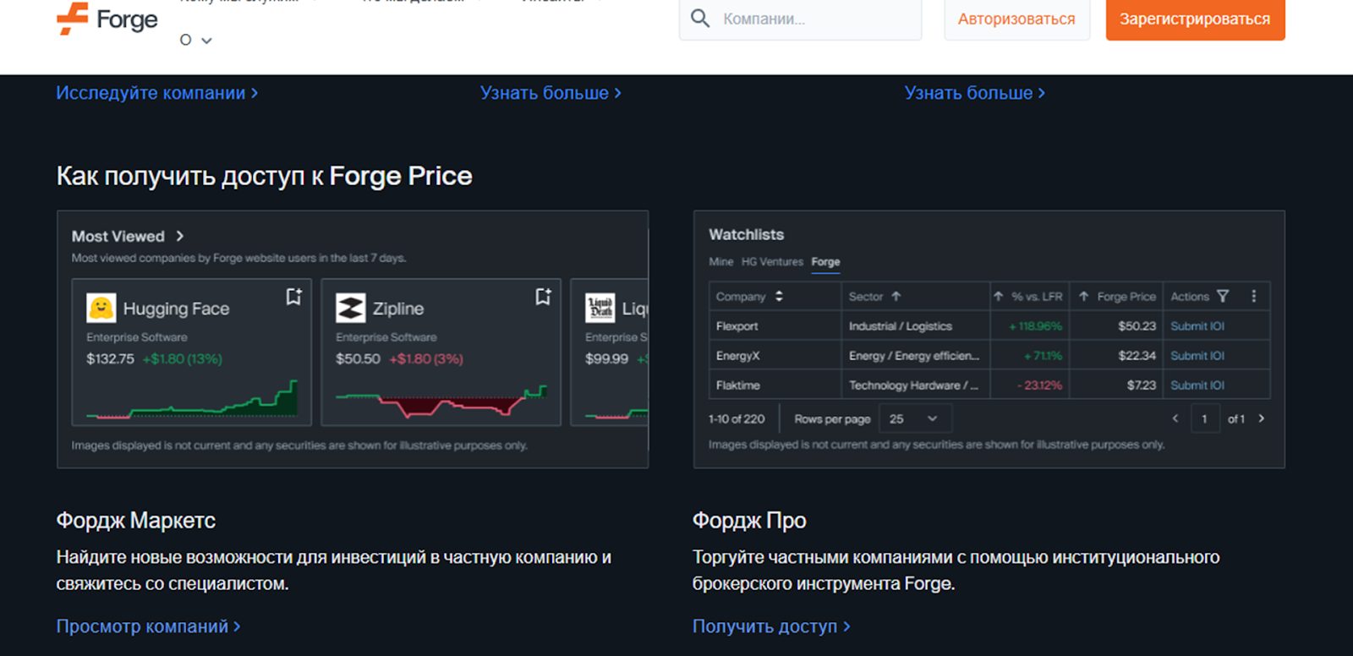The image size is (1353, 656).
Task: Click the Фордж Про heading
Action: [749, 521]
